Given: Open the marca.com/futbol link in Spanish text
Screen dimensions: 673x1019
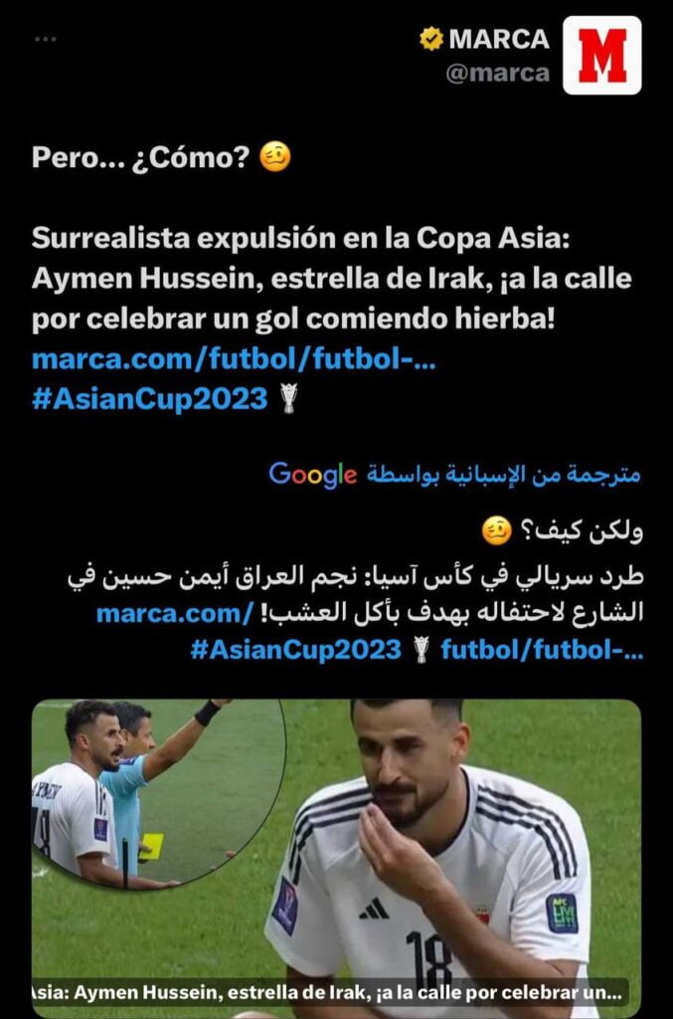Looking at the screenshot, I should point(234,358).
